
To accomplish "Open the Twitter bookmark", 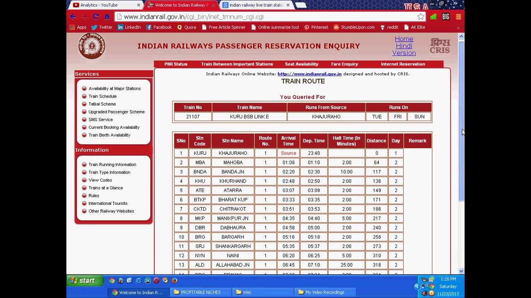I will [102, 27].
